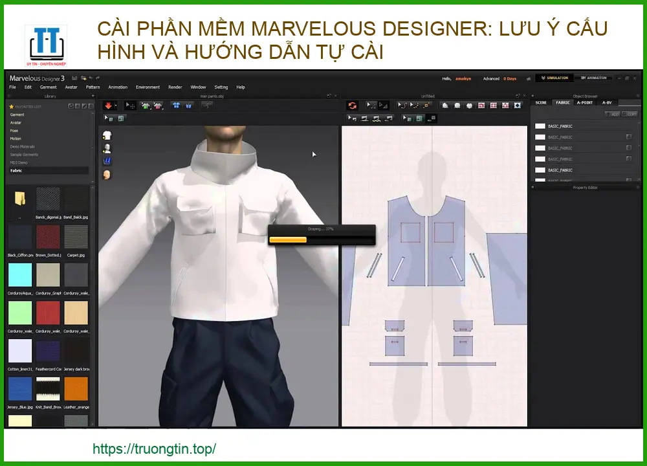Open the Avatar menu
This screenshot has height=466, width=647.
pyautogui.click(x=71, y=87)
